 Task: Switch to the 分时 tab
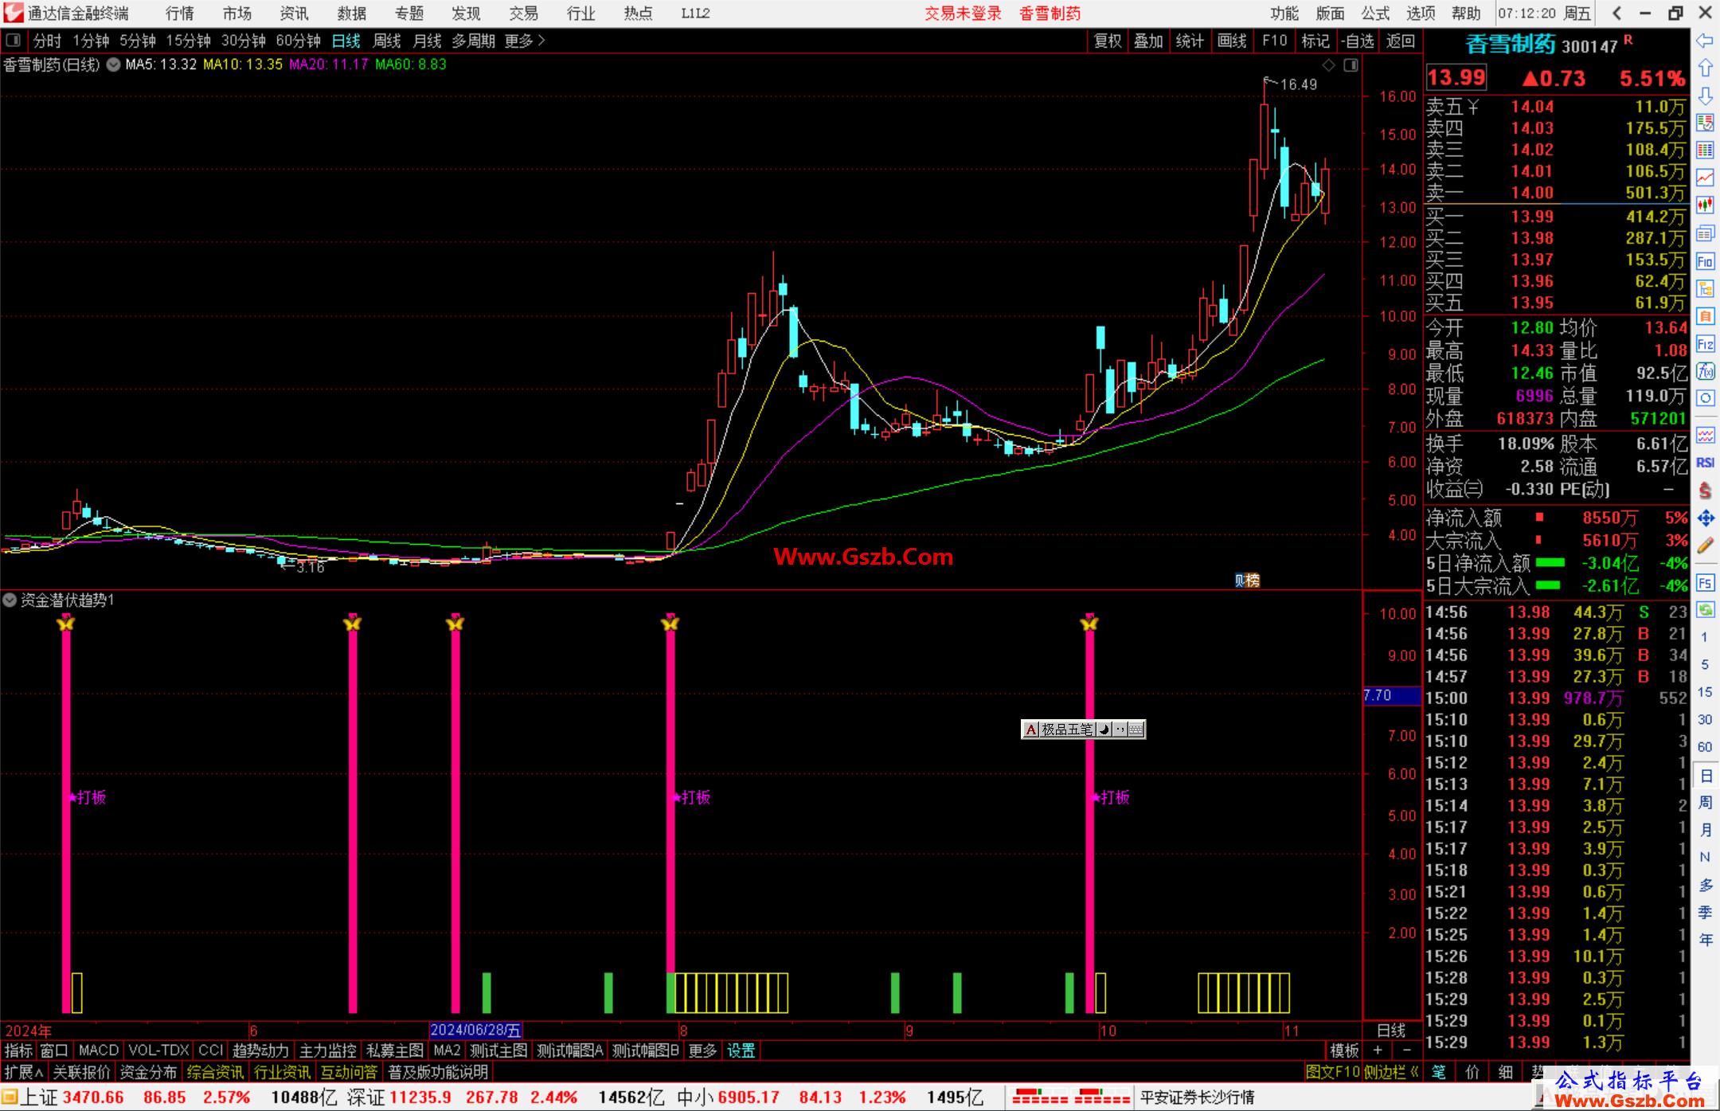click(47, 41)
